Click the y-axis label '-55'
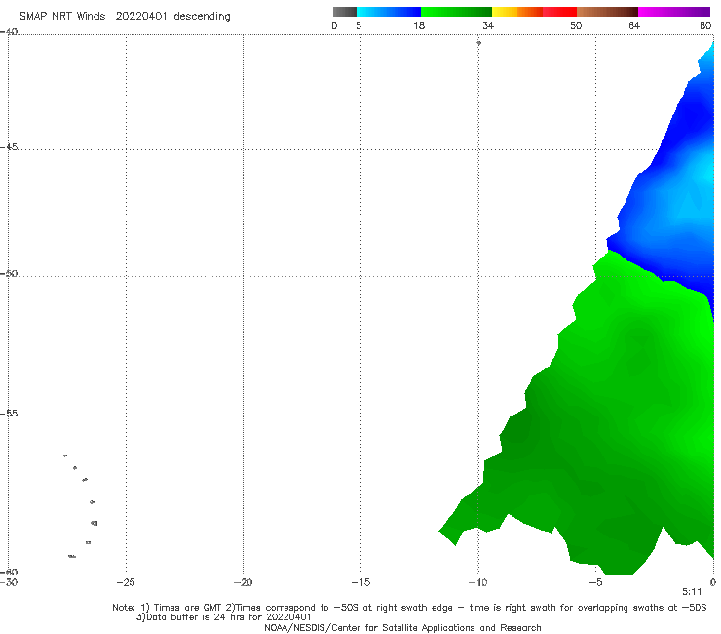 [9, 414]
